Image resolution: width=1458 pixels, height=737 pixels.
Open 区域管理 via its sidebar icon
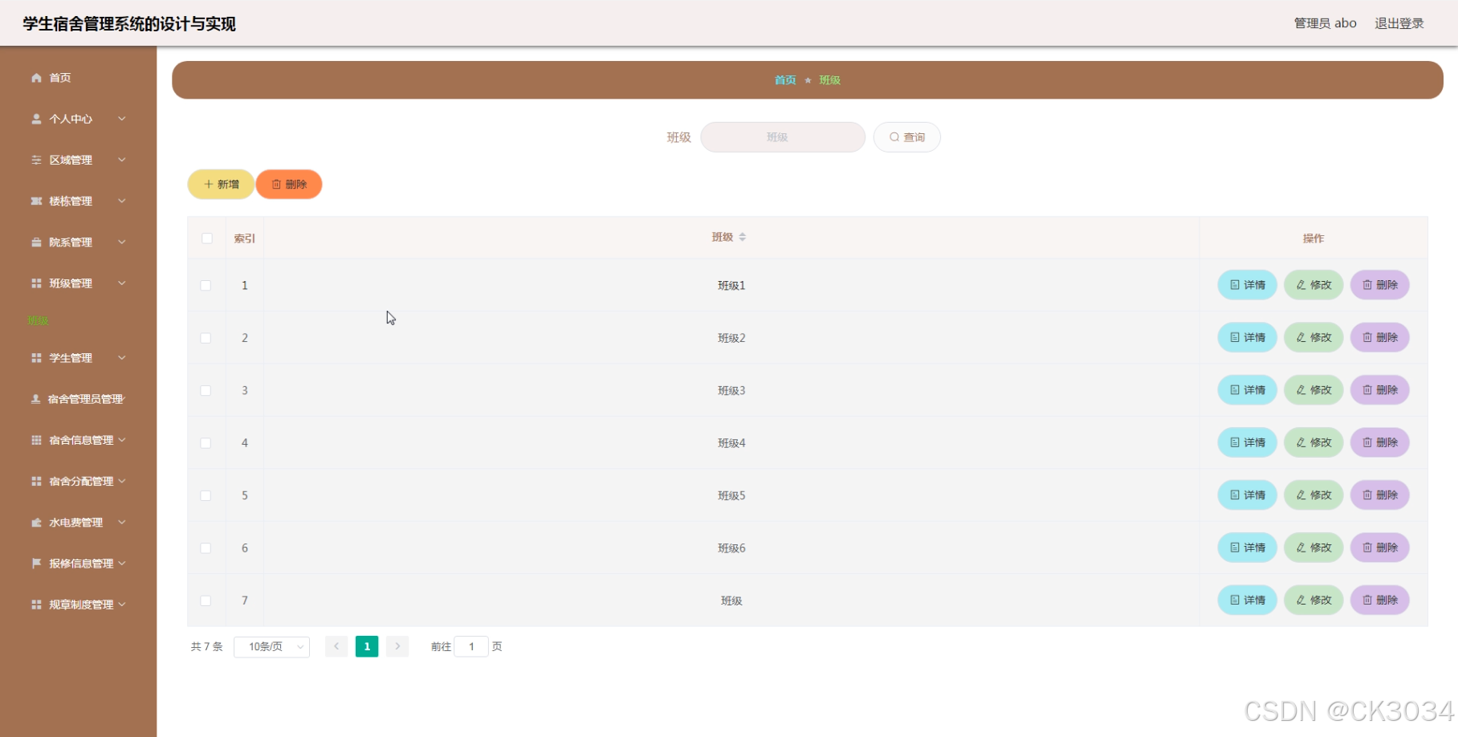36,160
